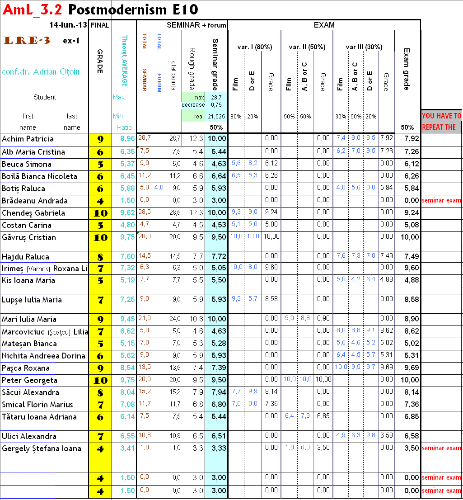Screen dimensions: 463x500
Task: Click the instructor name 'conf.dr. Adrian Oțoiu'
Action: click(41, 72)
